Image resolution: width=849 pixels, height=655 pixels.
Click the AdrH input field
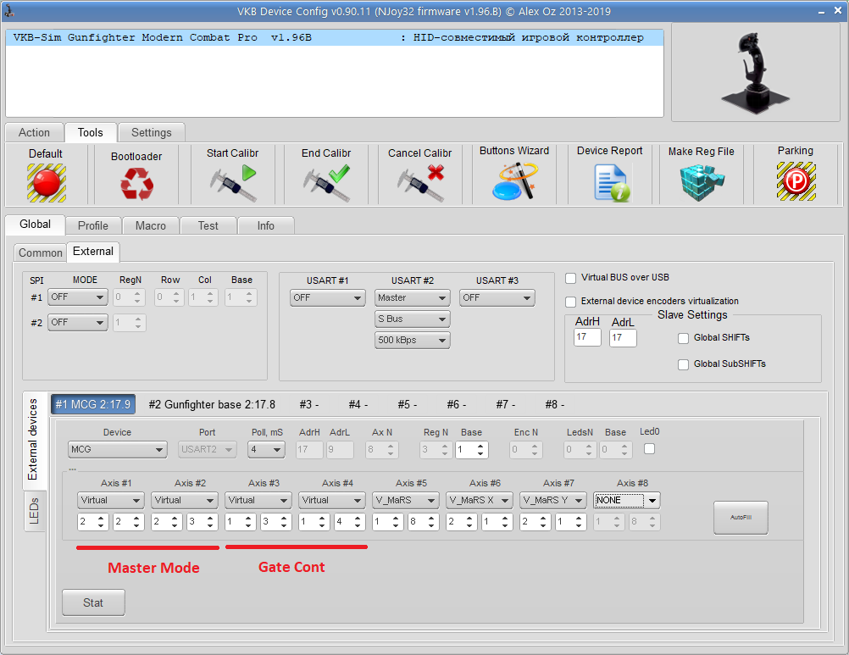pyautogui.click(x=587, y=337)
